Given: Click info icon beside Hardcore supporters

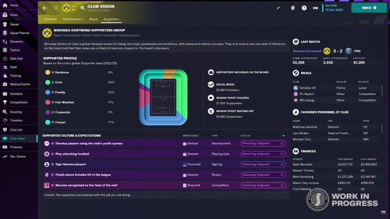Looking at the screenshot, I should [x=53, y=72].
